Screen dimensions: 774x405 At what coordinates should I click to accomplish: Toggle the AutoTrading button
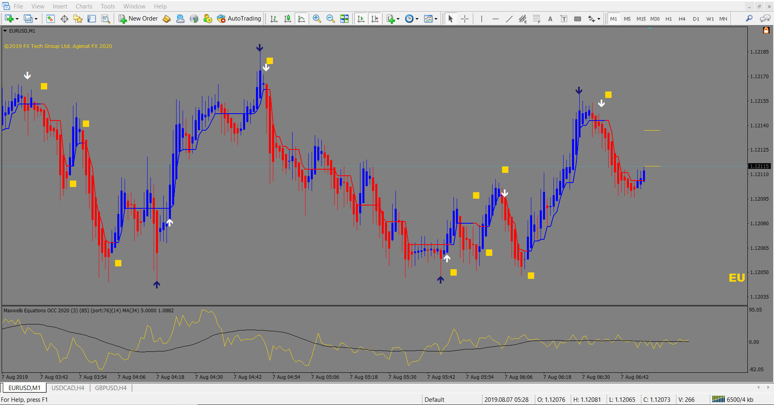[239, 19]
